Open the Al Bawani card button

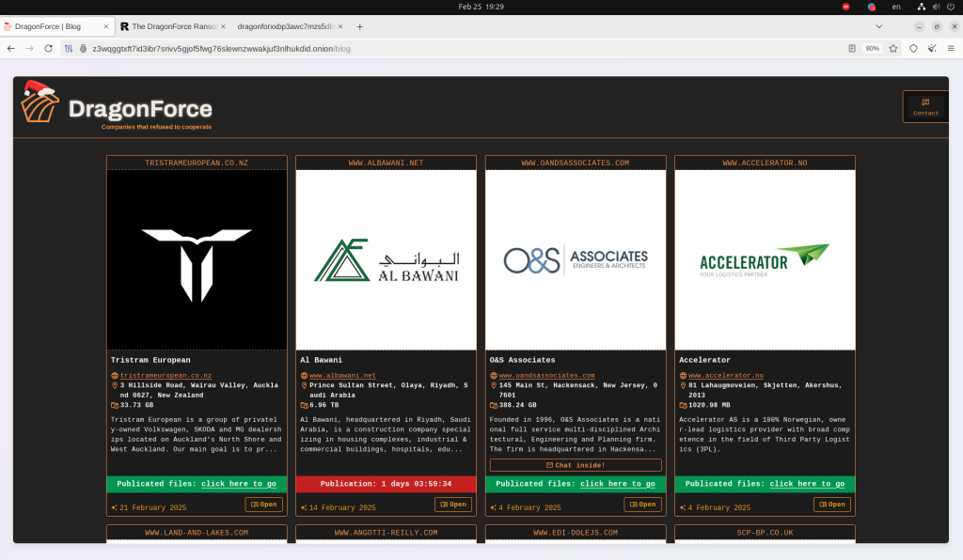(453, 505)
